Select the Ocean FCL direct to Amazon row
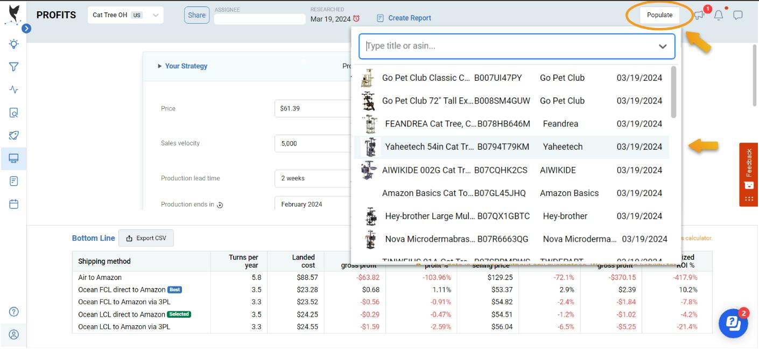This screenshot has width=759, height=350. [x=392, y=290]
